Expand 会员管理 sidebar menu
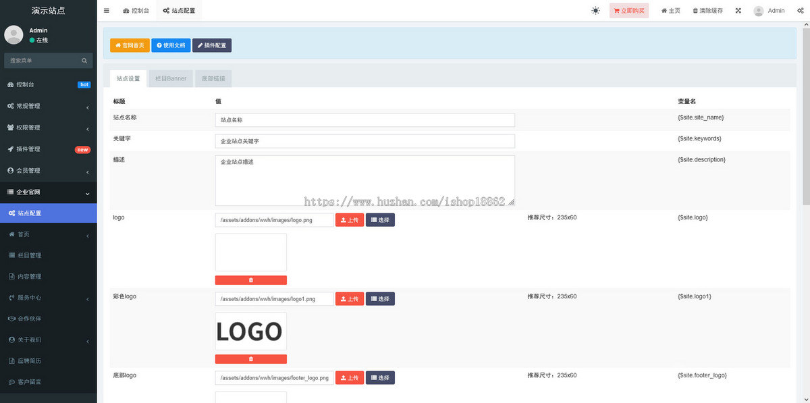 [49, 170]
